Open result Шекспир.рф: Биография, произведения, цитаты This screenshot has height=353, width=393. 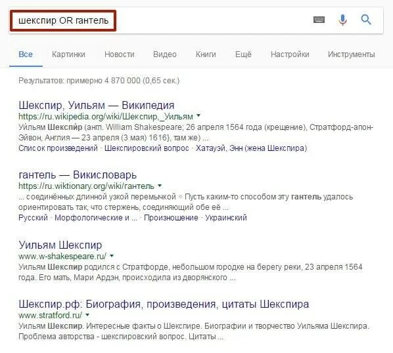pos(164,304)
